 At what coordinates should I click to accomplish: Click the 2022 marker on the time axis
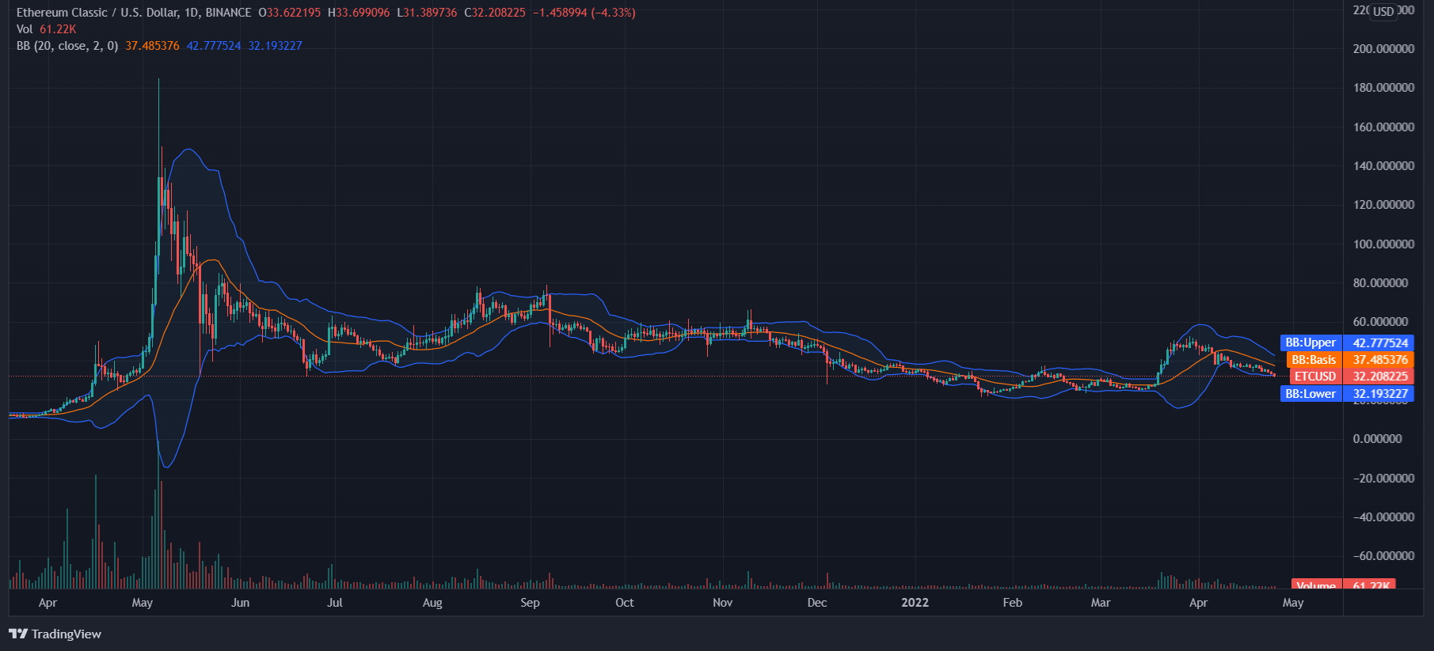[915, 603]
